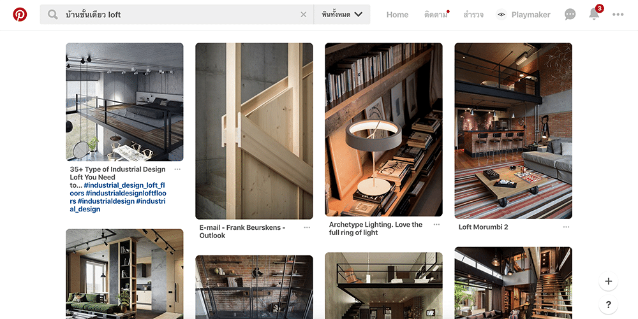Go to the Home tab
638x319 pixels.
pos(397,15)
